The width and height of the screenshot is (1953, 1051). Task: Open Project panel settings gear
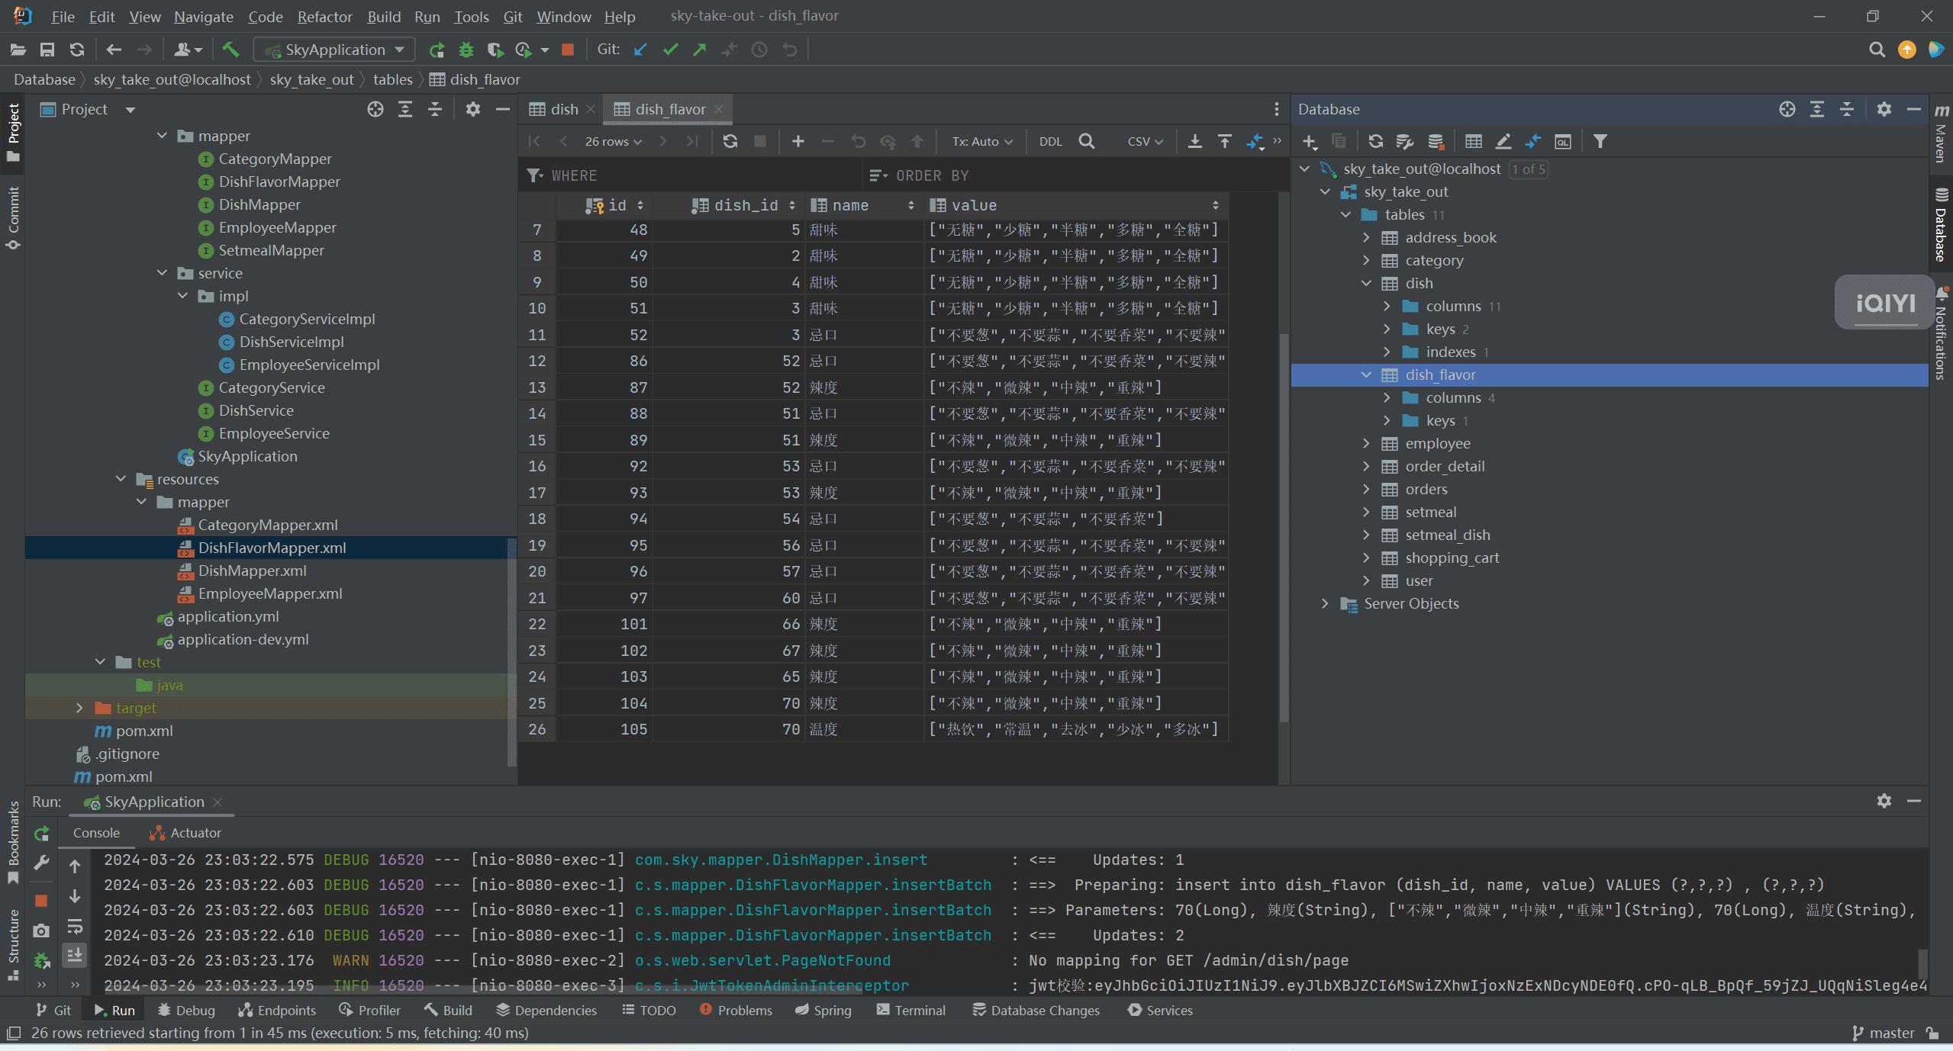pos(473,109)
